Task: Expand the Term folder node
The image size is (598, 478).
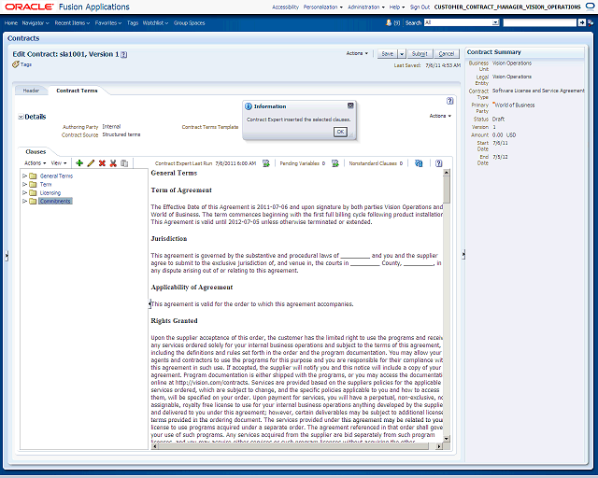Action: [x=25, y=184]
